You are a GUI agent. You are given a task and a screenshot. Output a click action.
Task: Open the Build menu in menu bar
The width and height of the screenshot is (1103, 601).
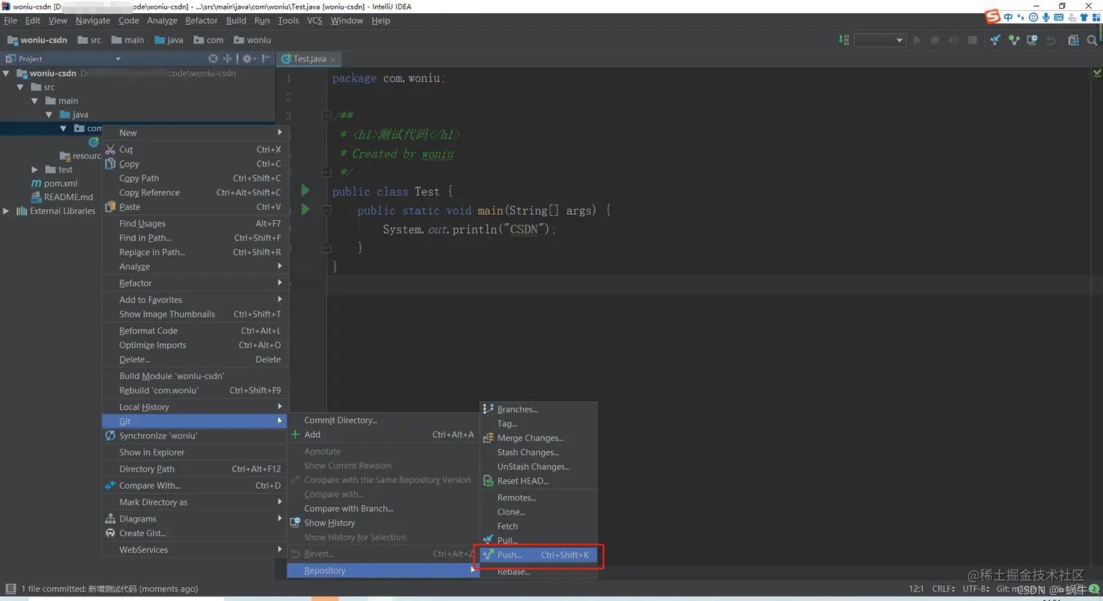[x=236, y=20]
